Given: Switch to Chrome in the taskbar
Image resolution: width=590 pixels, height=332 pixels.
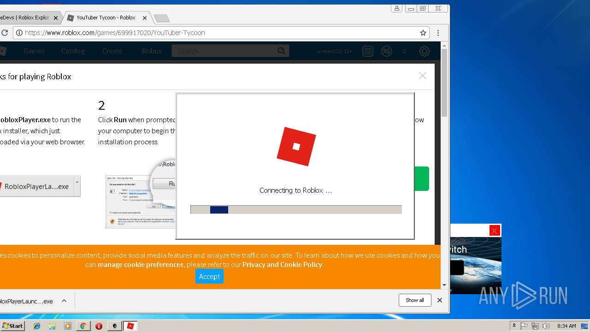Looking at the screenshot, I should click(x=83, y=326).
